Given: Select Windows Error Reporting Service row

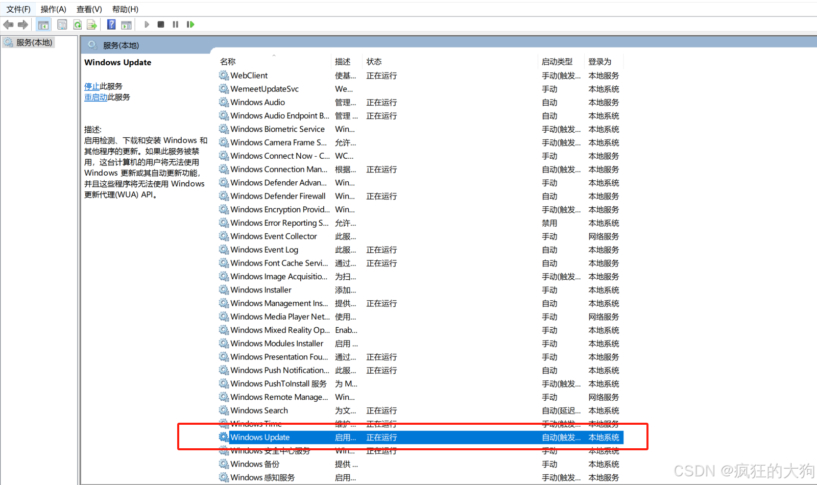Looking at the screenshot, I should click(x=421, y=223).
